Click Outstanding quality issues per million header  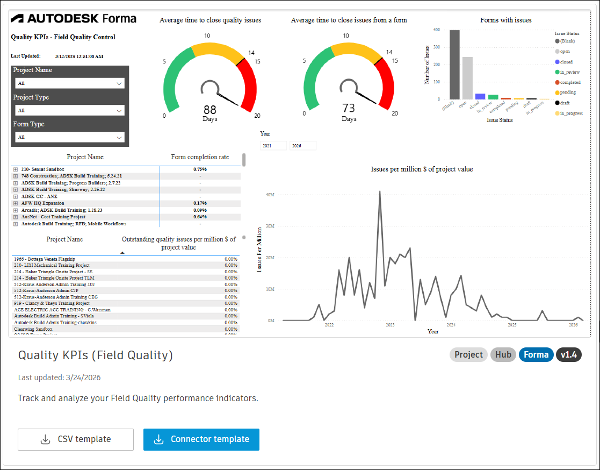coord(179,243)
